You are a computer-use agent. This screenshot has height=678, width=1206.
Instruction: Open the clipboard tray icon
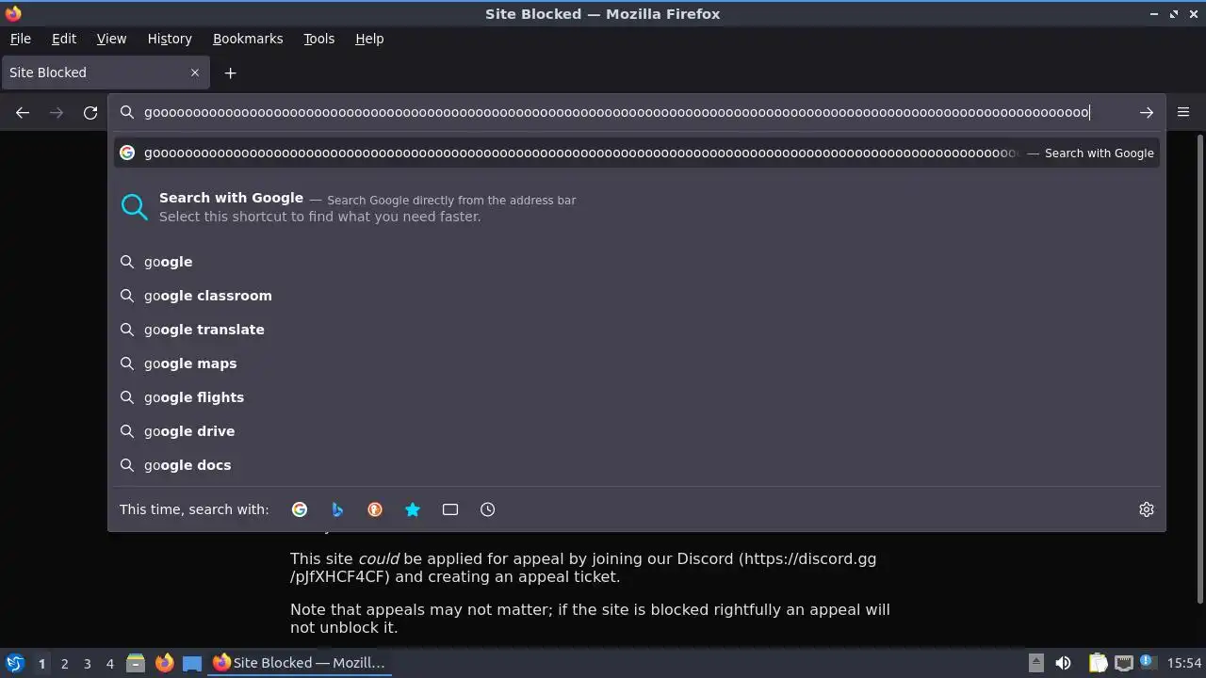coord(1098,663)
